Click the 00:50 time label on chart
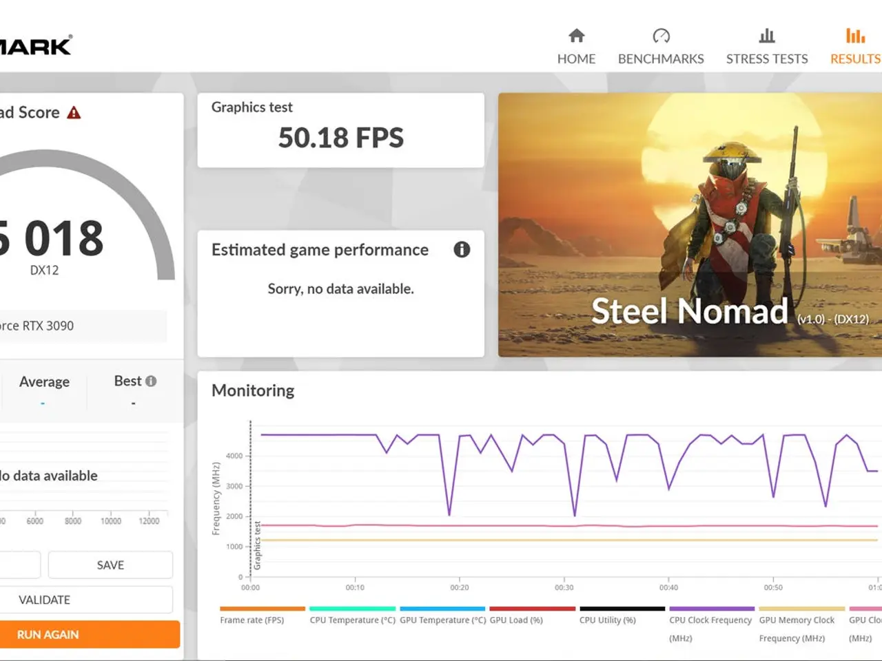 [x=773, y=587]
